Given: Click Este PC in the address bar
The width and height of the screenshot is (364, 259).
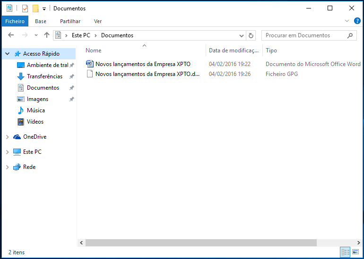Looking at the screenshot, I should (81, 35).
